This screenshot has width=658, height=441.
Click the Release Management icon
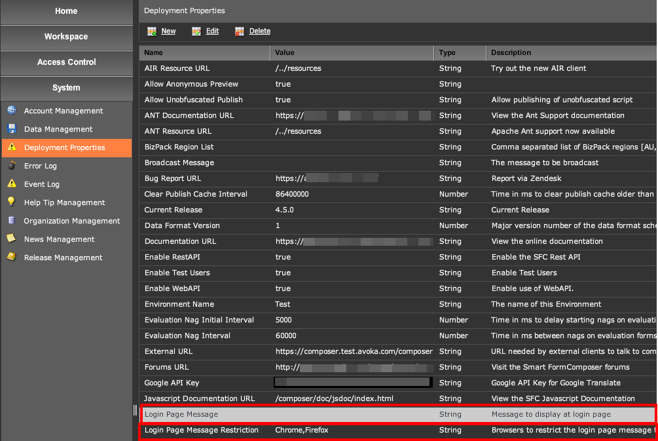(x=12, y=257)
